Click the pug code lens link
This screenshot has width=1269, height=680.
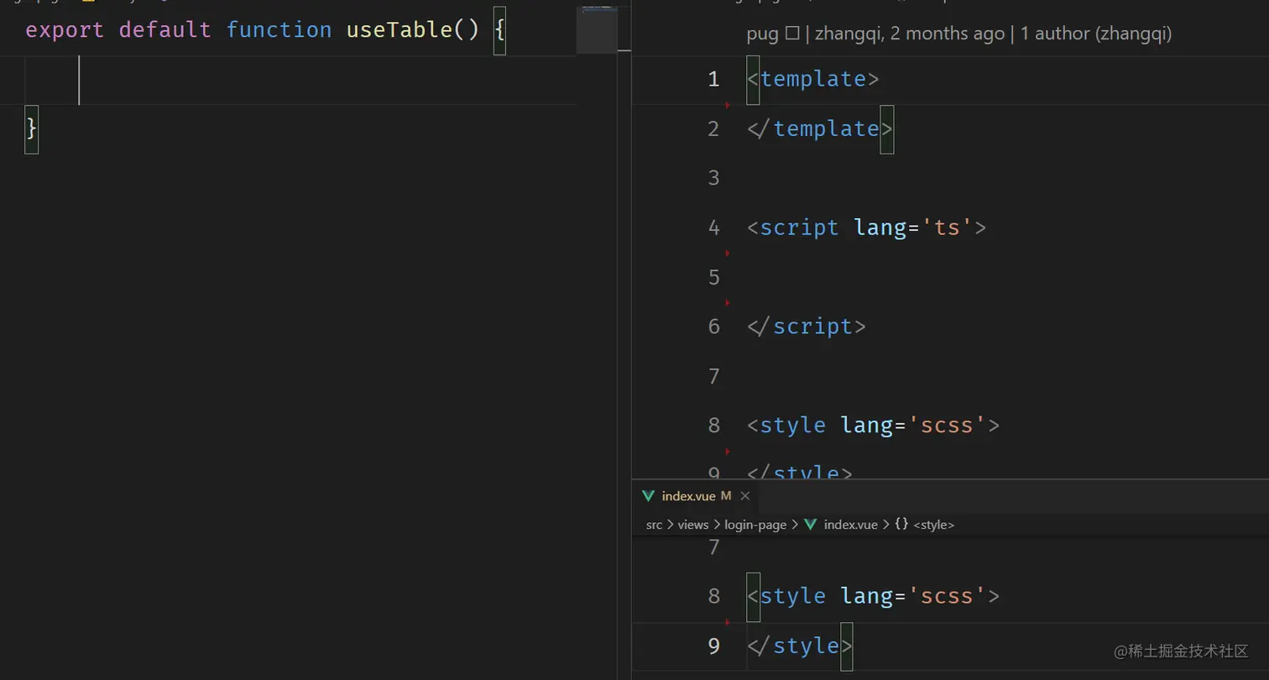point(773,34)
